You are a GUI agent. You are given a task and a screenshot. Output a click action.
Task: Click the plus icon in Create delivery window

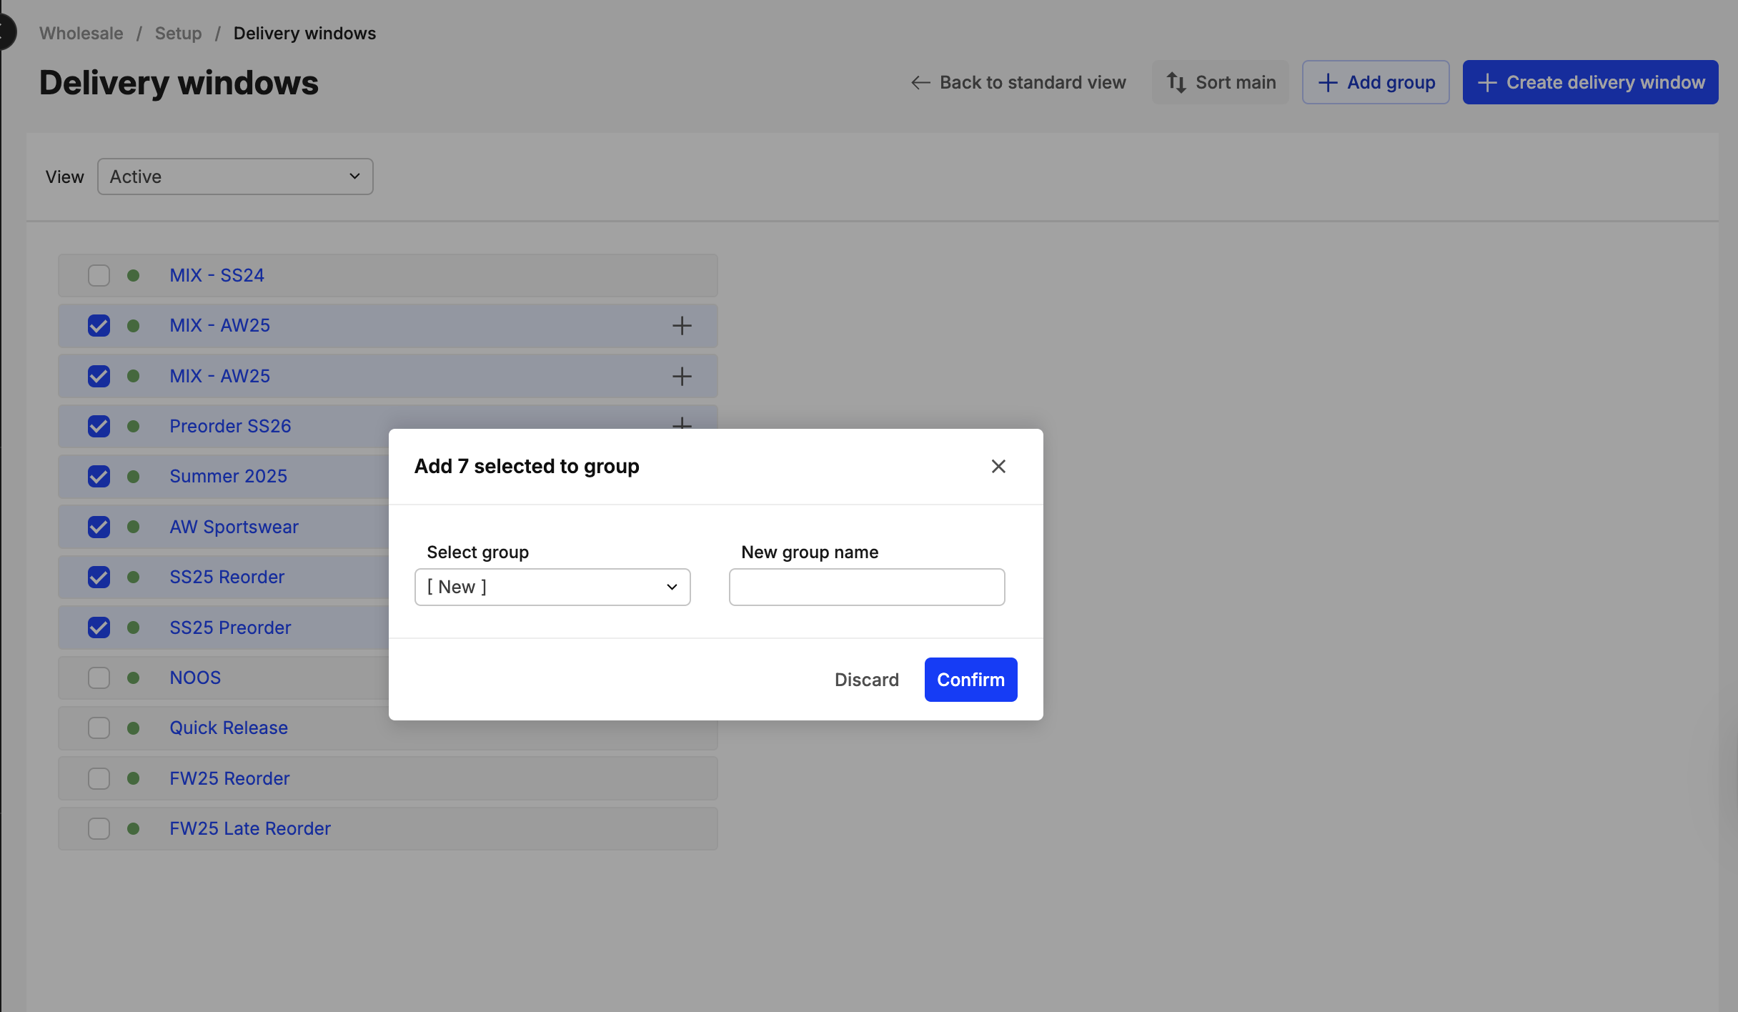pos(1486,83)
